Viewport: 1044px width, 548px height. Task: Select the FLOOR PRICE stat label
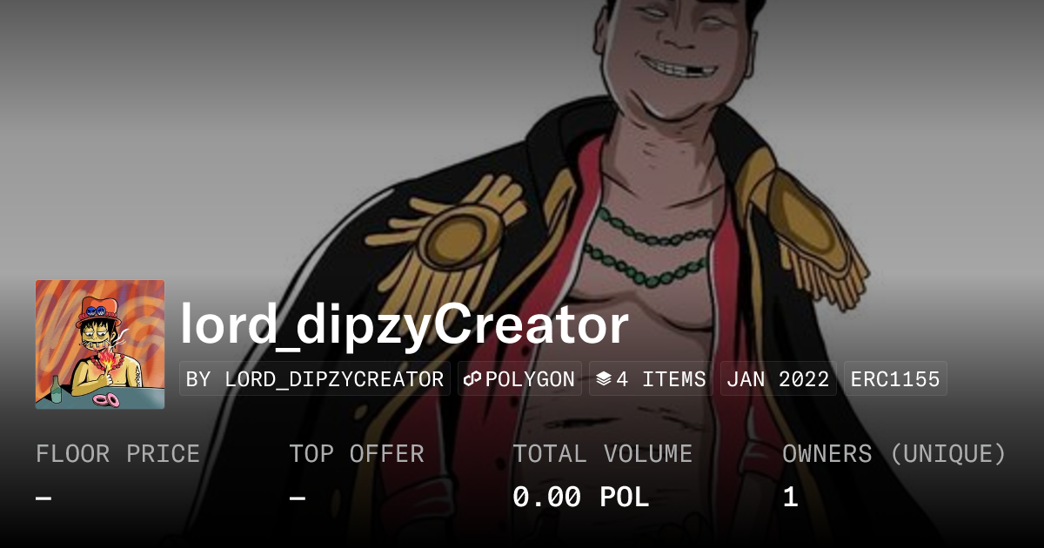click(118, 454)
